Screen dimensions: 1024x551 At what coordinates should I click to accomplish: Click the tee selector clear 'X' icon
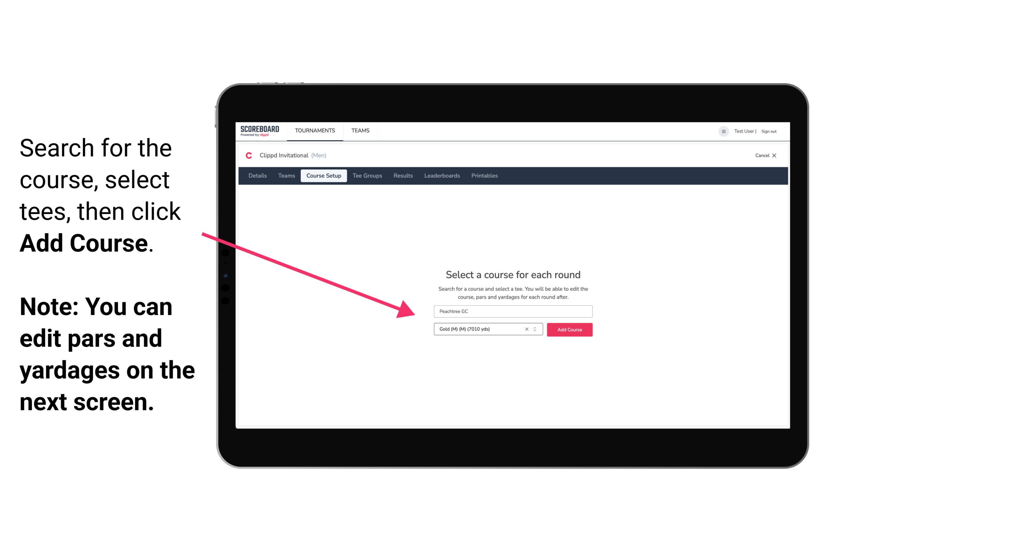[528, 329]
